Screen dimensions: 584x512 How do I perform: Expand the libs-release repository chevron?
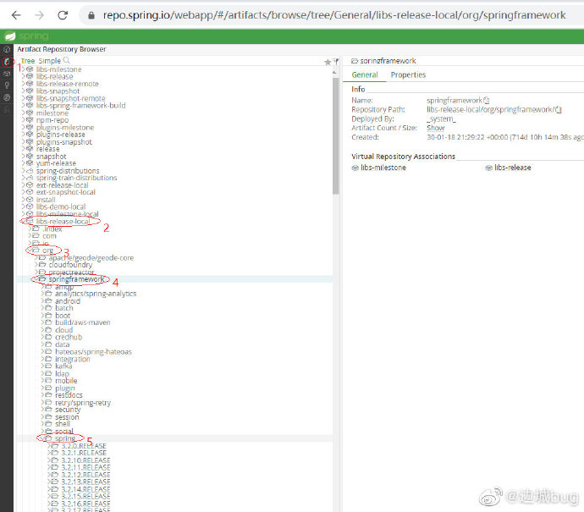23,76
